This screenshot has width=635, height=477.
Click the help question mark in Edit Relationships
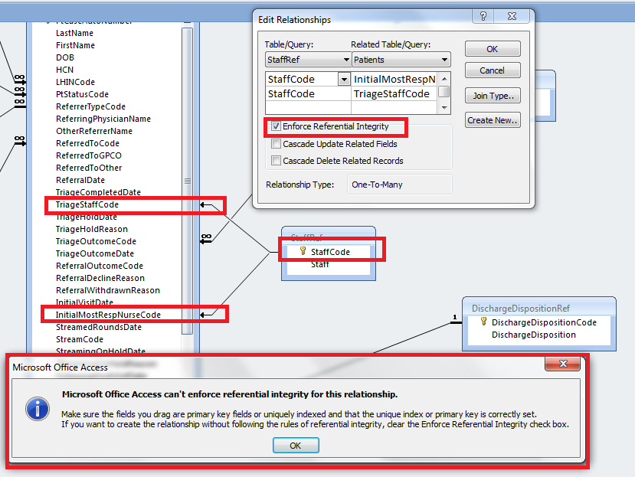pos(483,16)
